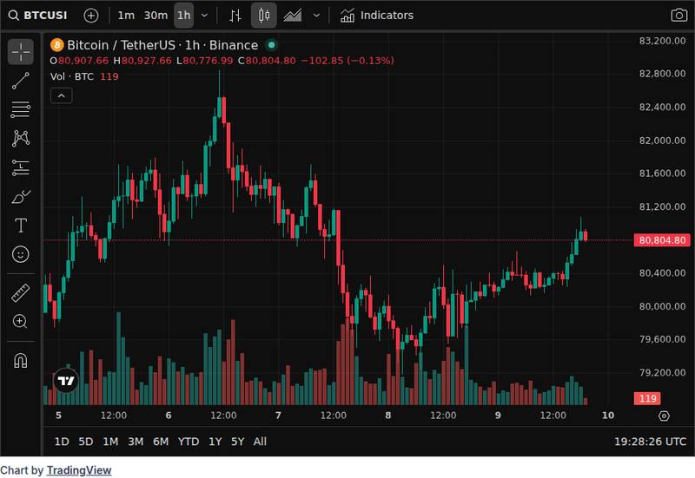
Task: Open the emoji icons tool
Action: pos(20,254)
